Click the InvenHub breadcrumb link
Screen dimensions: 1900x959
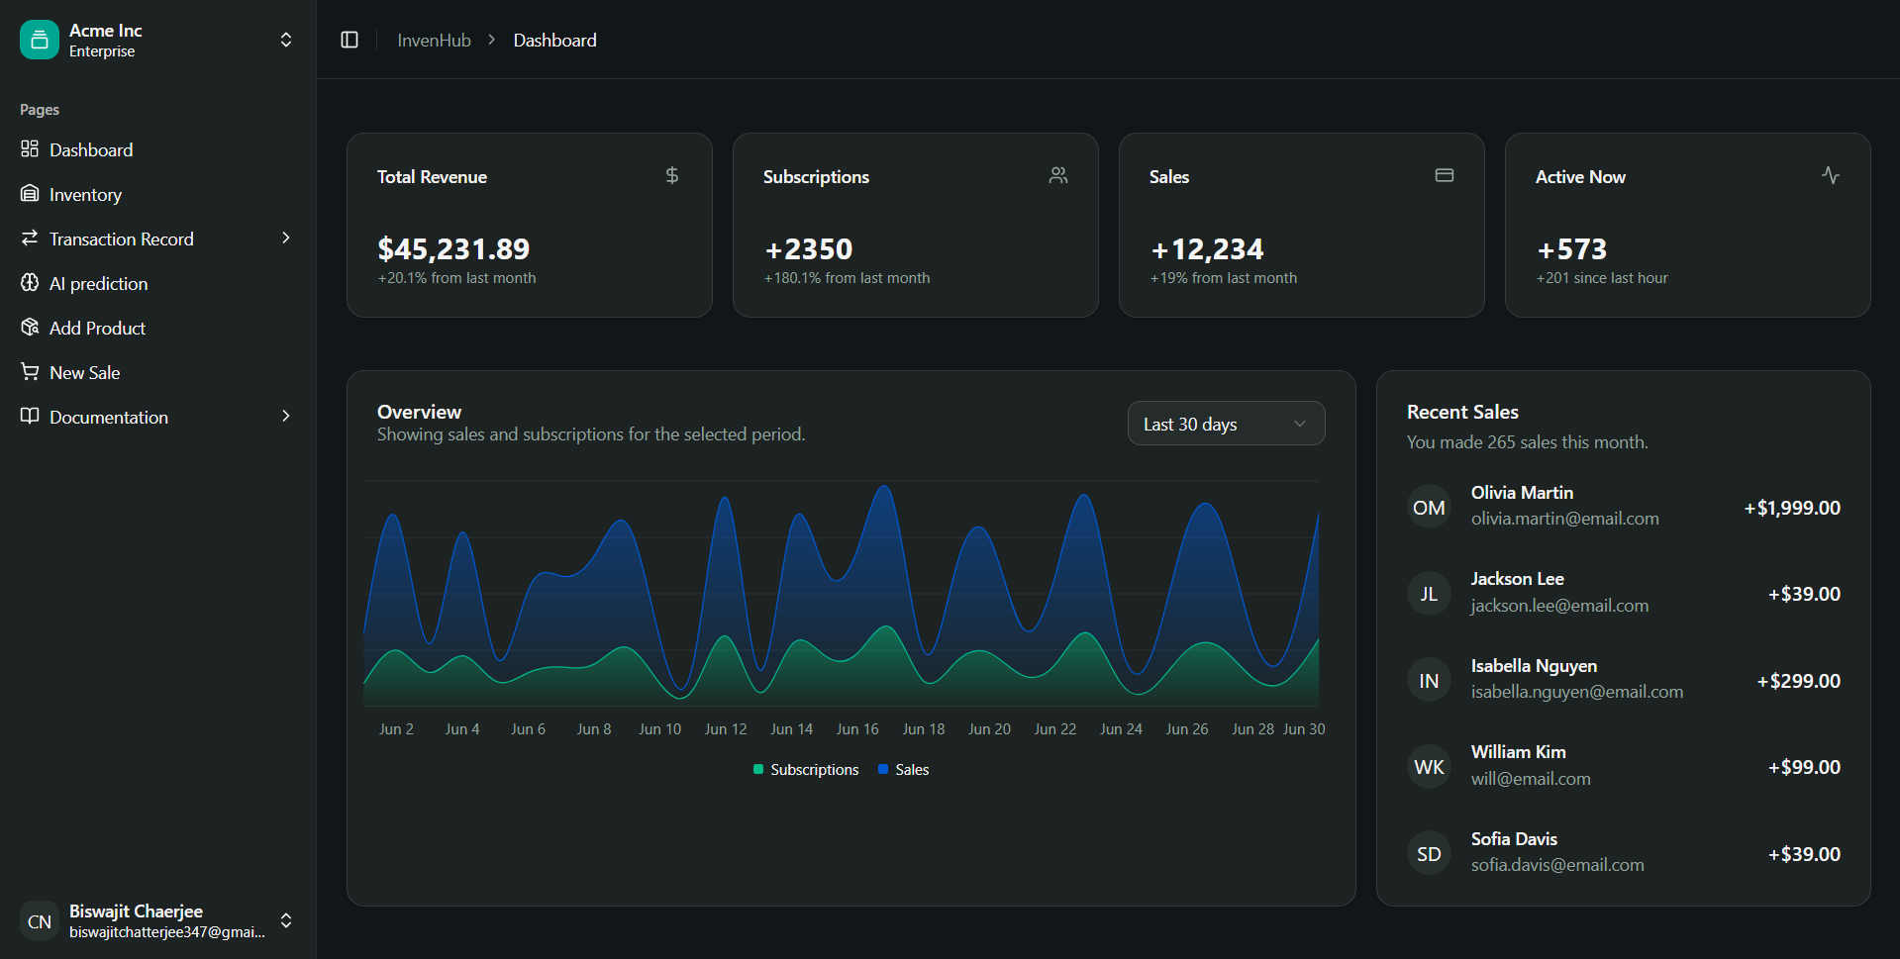click(x=434, y=40)
